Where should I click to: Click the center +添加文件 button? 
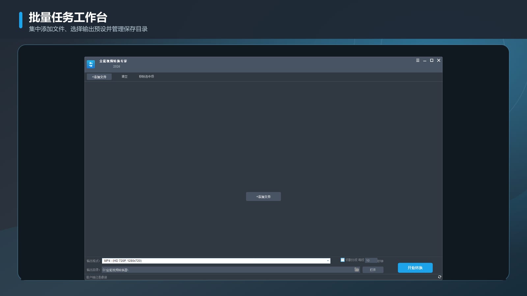(x=263, y=197)
